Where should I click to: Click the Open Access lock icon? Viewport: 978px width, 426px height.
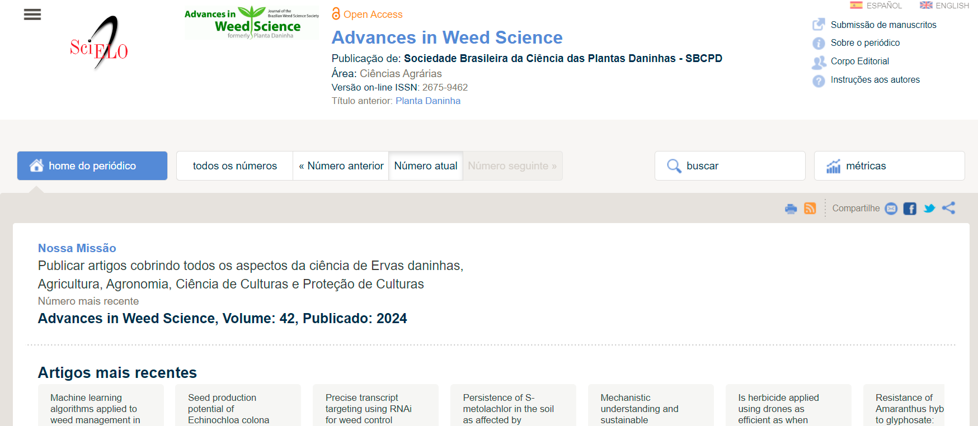pyautogui.click(x=336, y=14)
